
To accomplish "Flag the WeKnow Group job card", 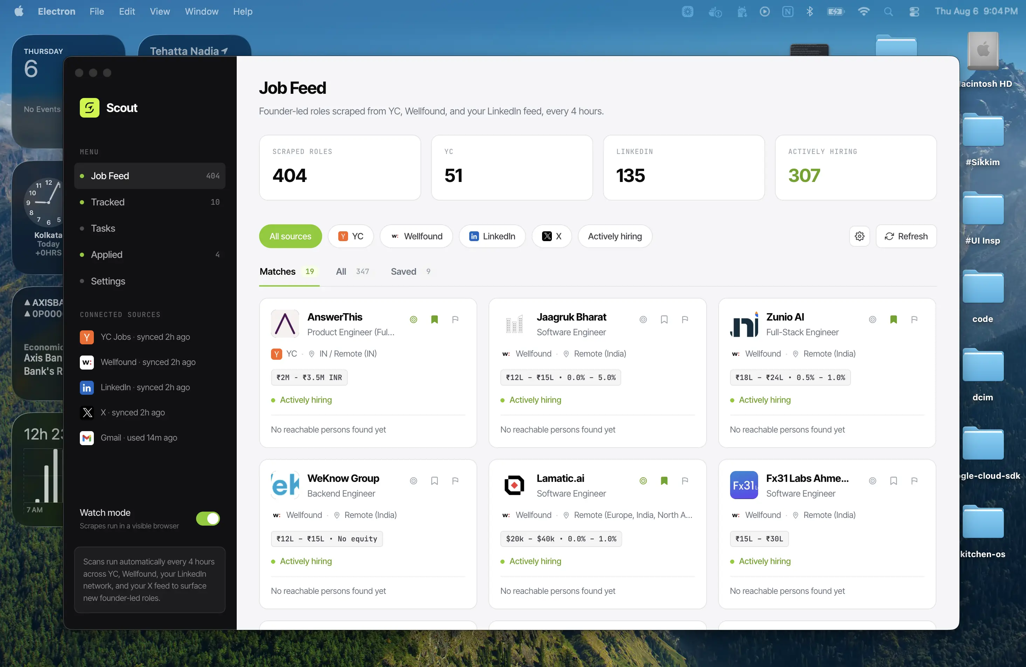I will click(x=455, y=480).
